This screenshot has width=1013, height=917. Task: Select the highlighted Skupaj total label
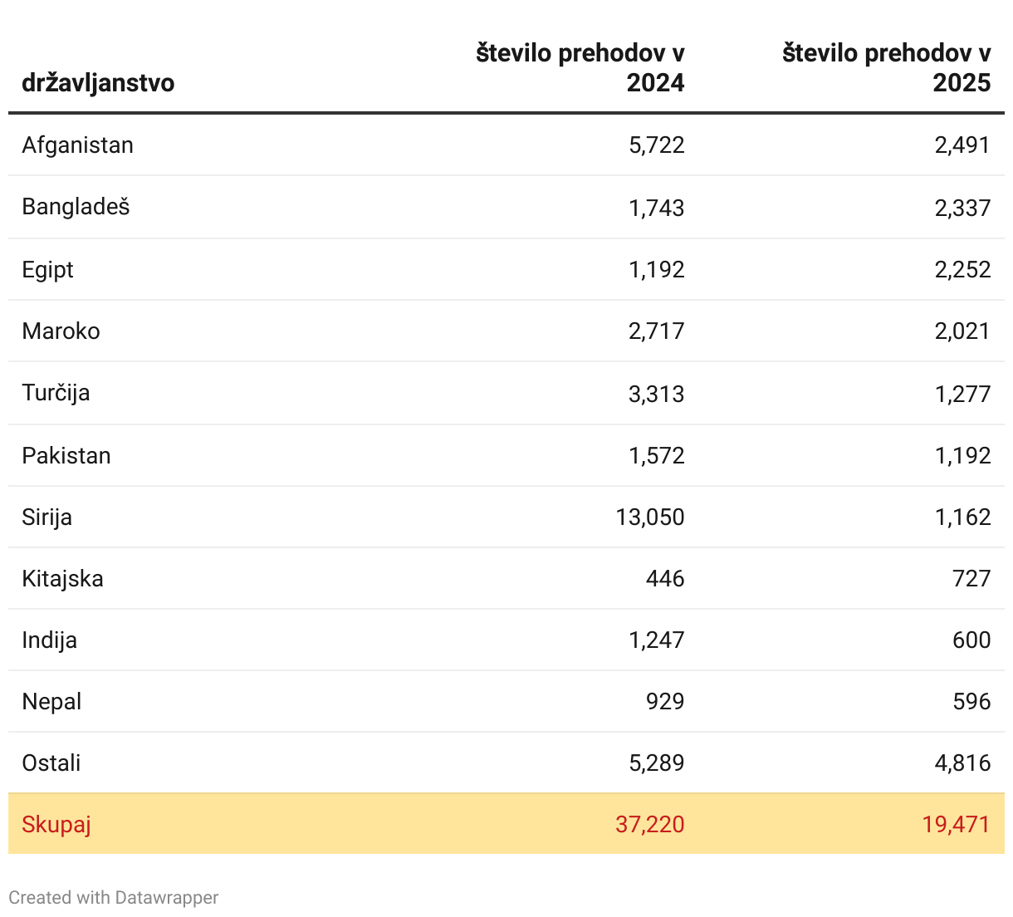pyautogui.click(x=56, y=825)
